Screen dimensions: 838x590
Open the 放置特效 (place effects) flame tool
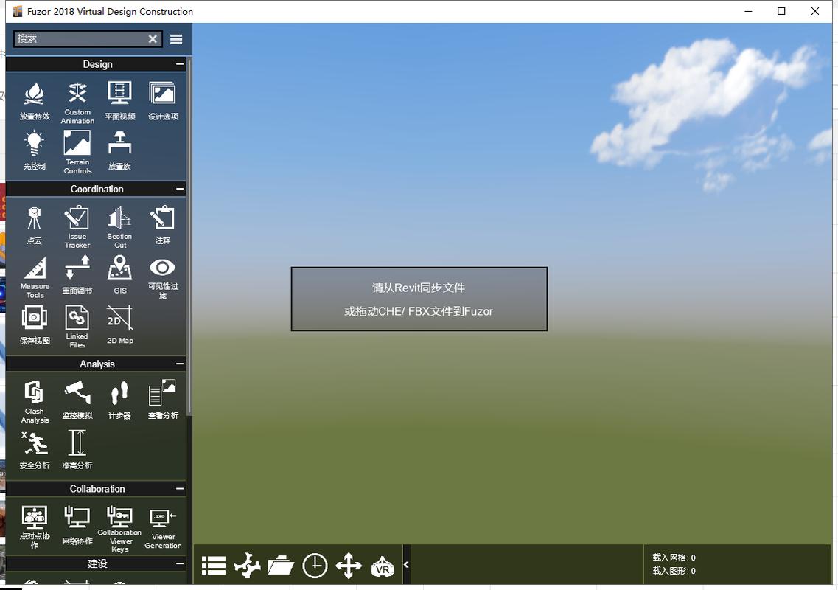(x=34, y=100)
